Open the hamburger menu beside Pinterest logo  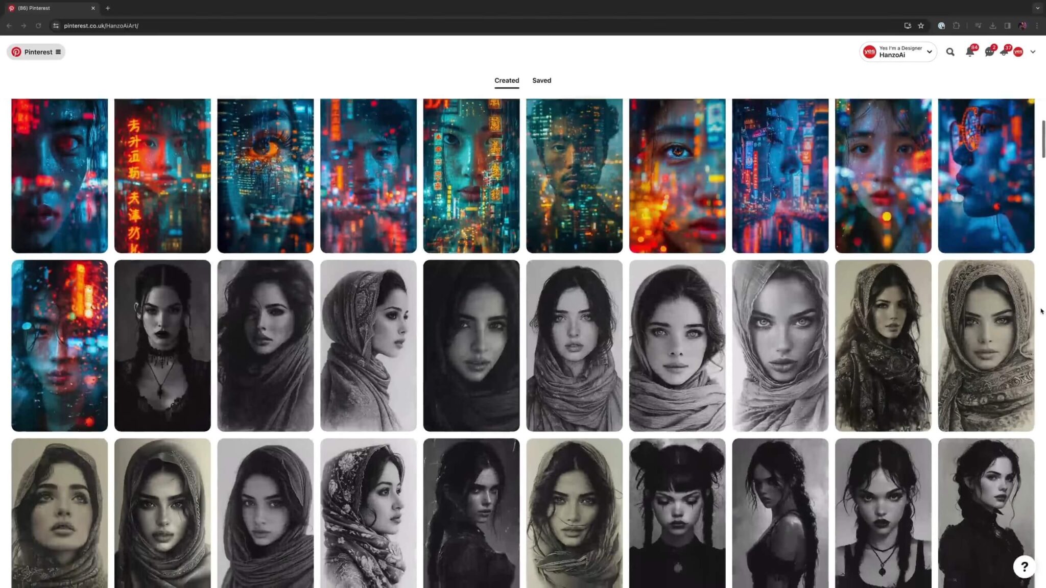pos(58,52)
